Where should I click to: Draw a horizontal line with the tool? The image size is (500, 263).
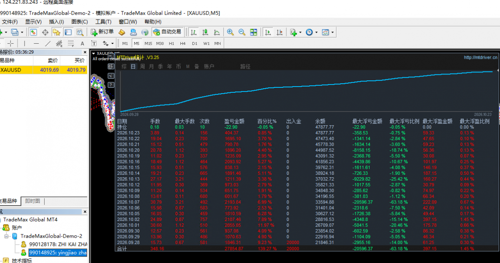tap(36, 43)
